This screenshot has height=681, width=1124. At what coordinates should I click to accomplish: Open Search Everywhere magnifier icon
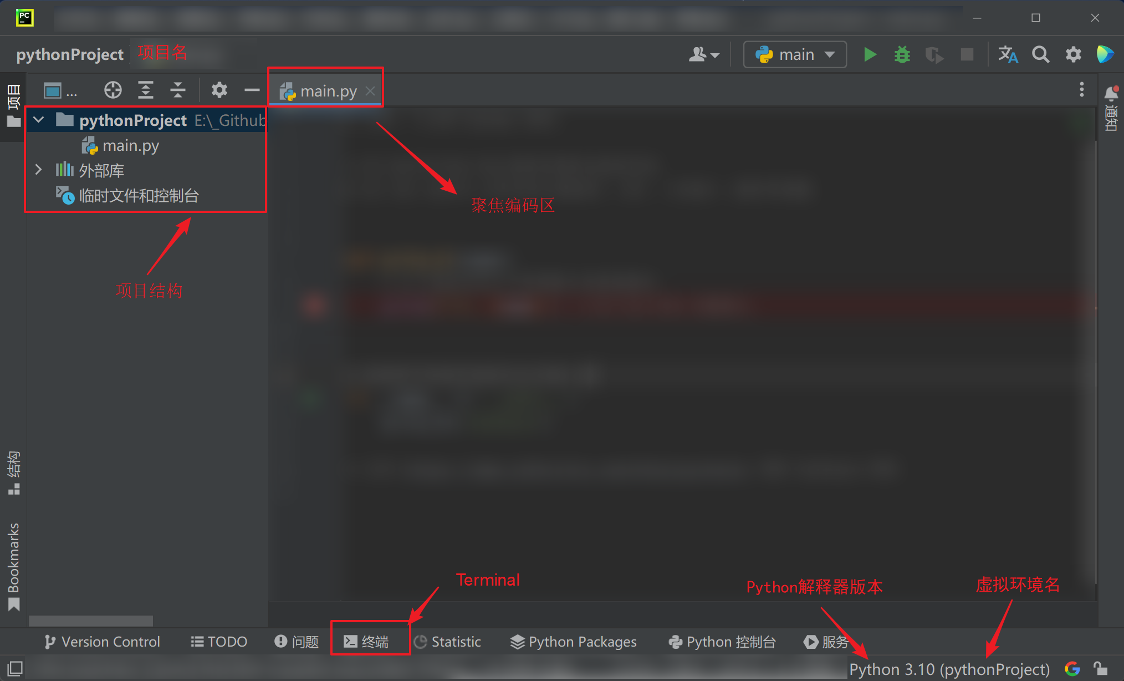coord(1040,54)
